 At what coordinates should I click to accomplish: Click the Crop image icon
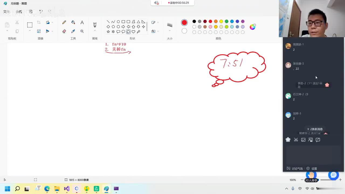point(39,22)
